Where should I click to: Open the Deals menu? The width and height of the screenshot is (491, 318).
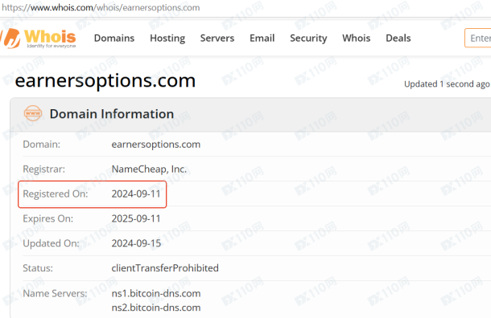coord(398,38)
